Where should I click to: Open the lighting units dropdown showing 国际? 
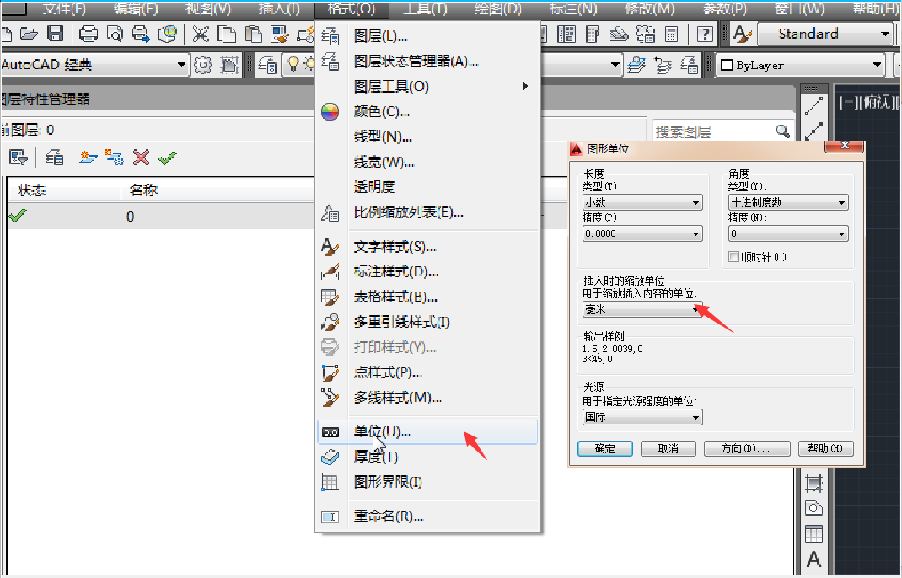(x=642, y=418)
